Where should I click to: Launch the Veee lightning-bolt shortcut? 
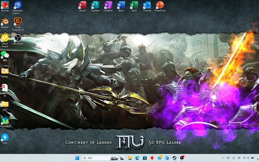(x=5, y=139)
